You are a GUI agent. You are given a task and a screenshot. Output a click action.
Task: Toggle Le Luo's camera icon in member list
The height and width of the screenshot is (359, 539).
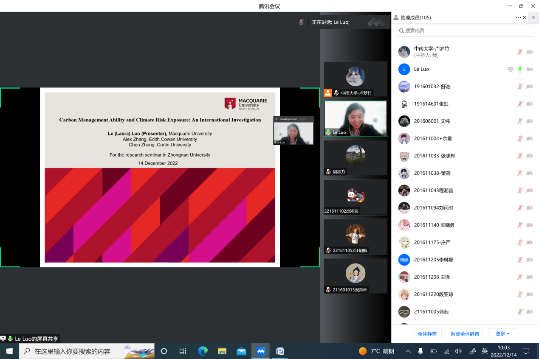[x=529, y=69]
